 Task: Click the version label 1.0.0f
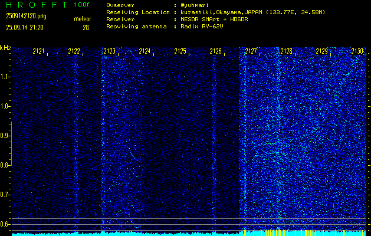(81, 5)
